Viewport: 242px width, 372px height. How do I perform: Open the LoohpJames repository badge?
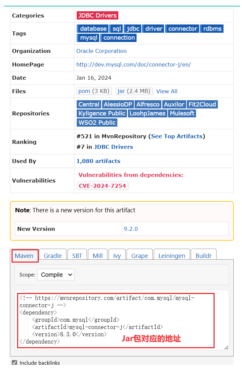pyautogui.click(x=147, y=113)
